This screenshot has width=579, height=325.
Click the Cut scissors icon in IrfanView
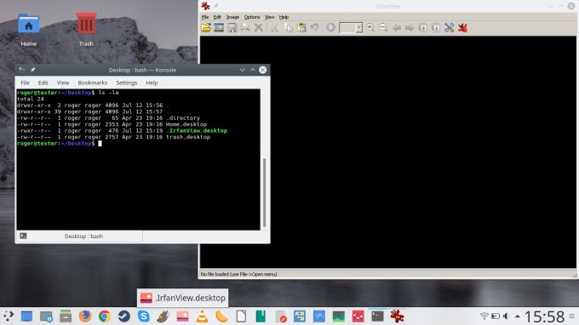click(275, 28)
